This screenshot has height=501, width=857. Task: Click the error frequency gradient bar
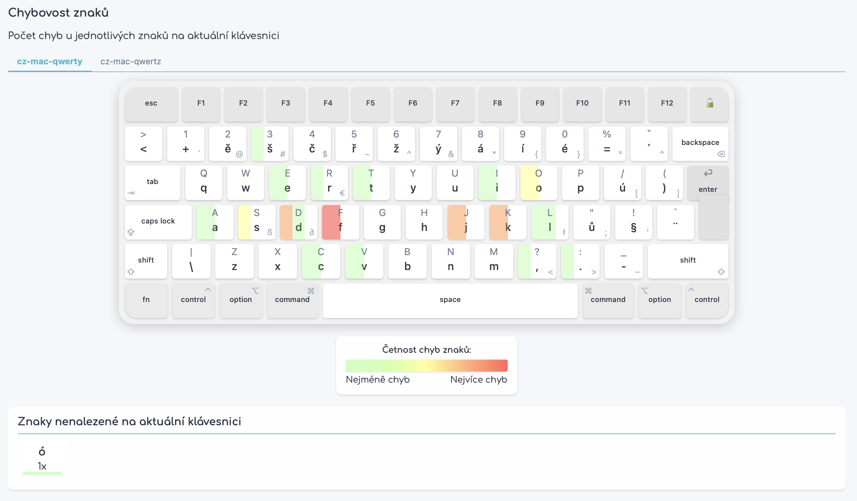(x=426, y=365)
